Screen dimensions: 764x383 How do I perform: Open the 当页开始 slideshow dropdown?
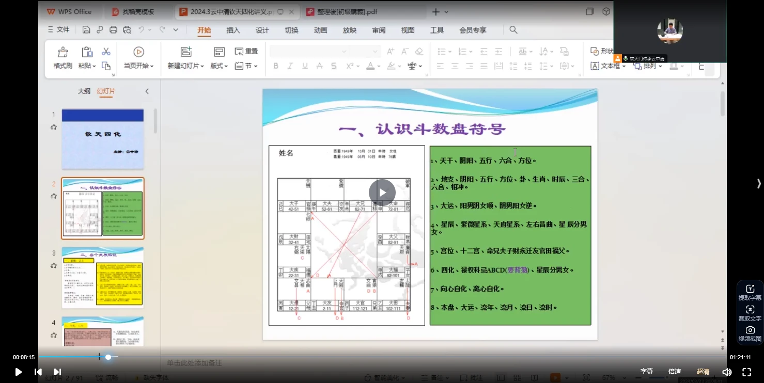coord(138,66)
